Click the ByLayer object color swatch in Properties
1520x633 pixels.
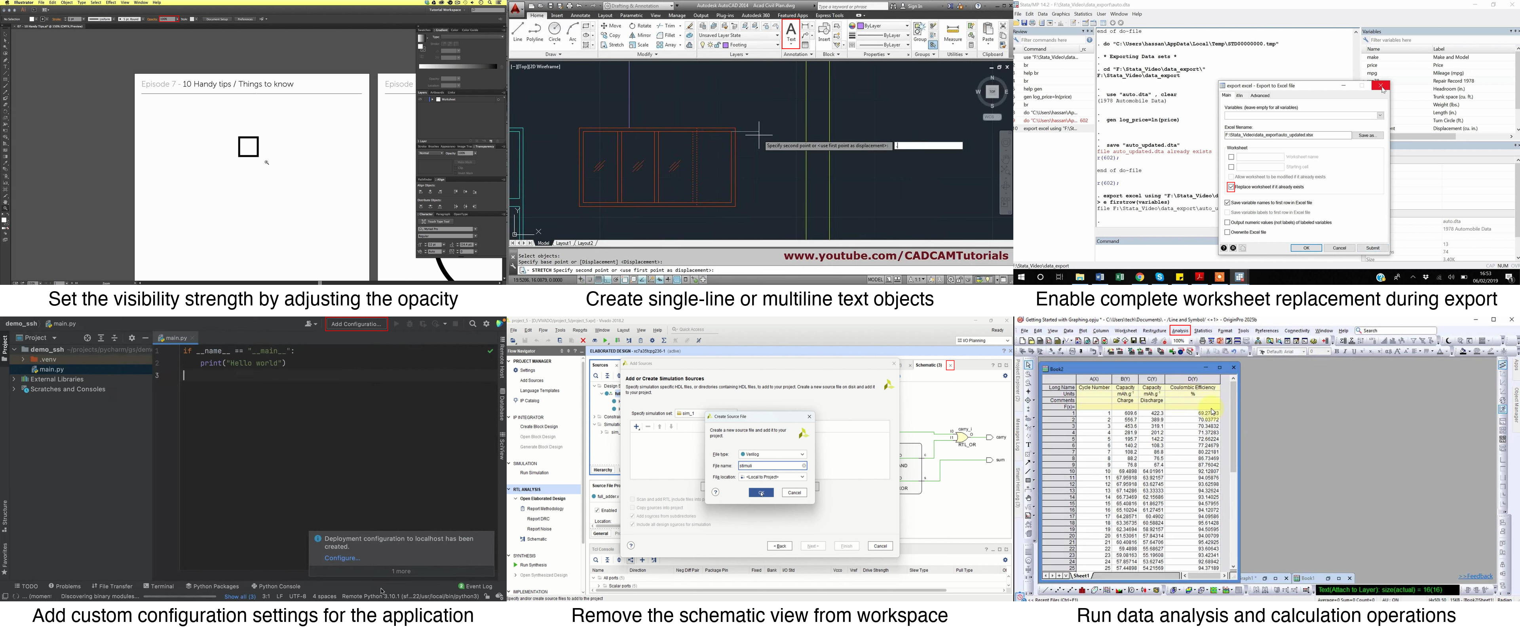click(x=860, y=26)
